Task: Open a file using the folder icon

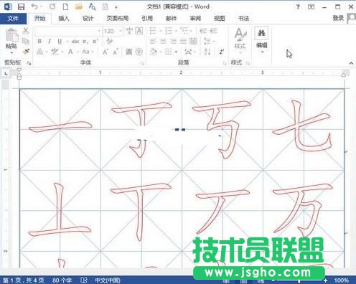Action: 78,6
